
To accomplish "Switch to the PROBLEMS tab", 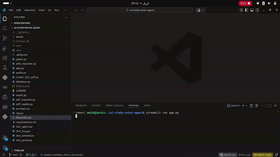I will [x=81, y=106].
